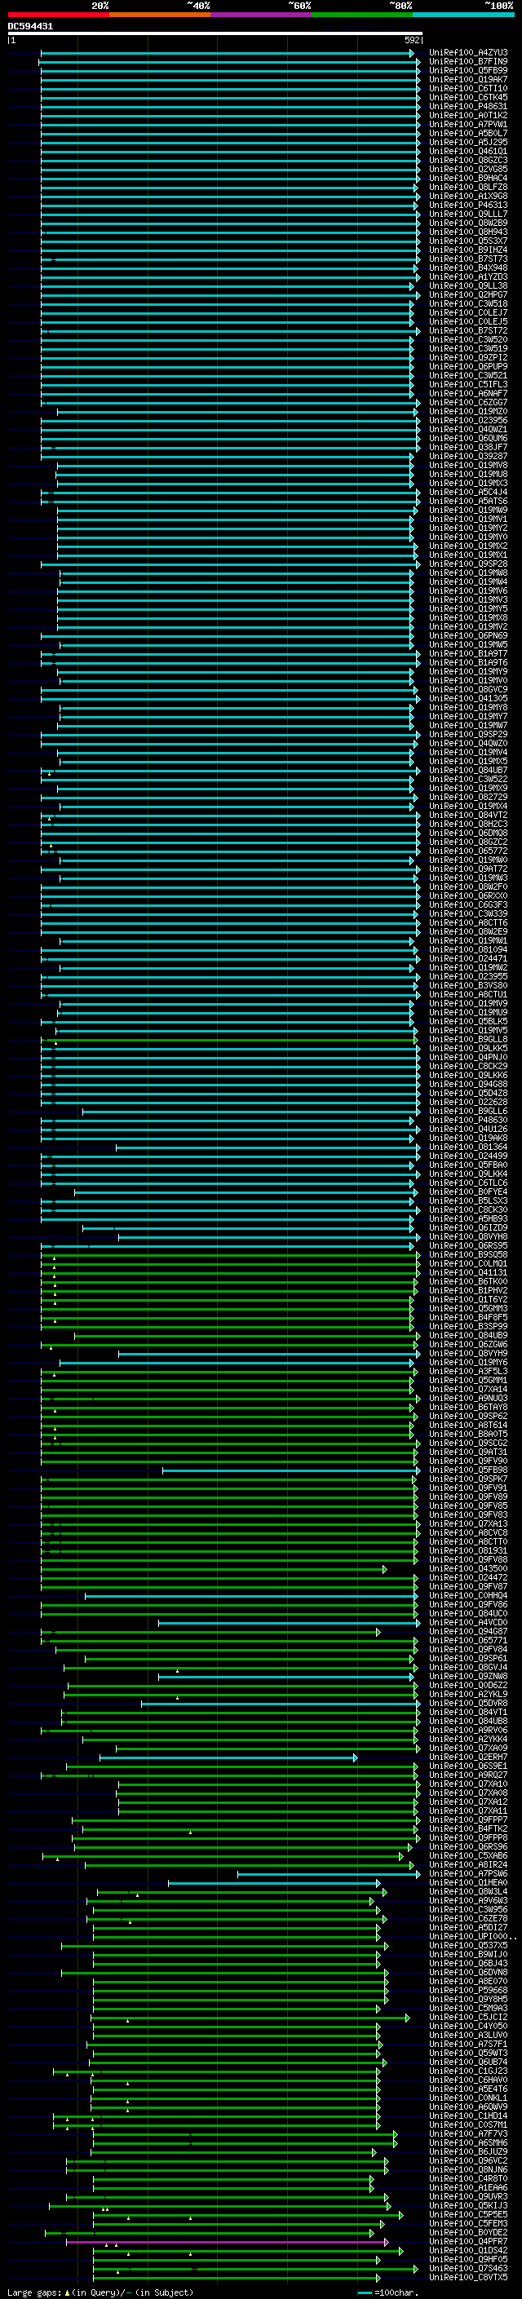The image size is (522, 2299).
Task: Click the orange ~40% identity legend segment
Action: [x=160, y=15]
